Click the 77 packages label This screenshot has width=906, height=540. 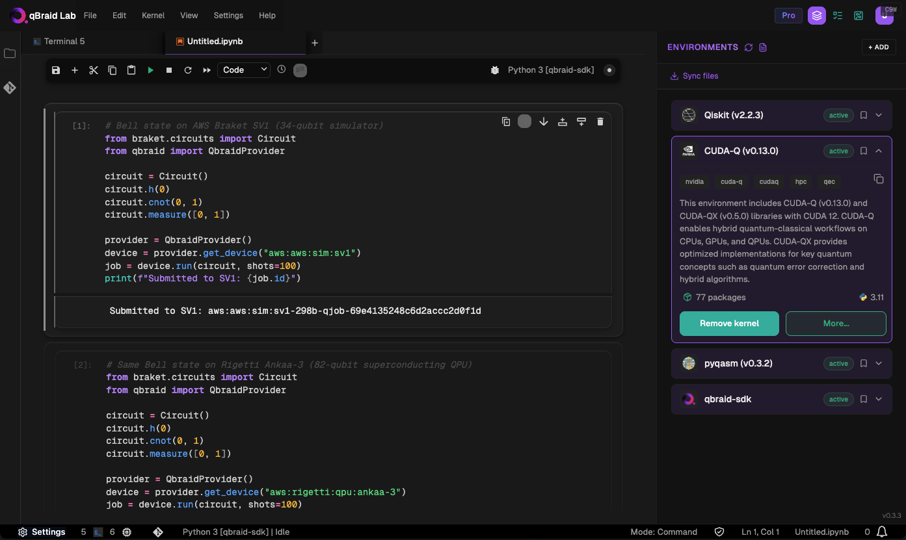point(714,298)
